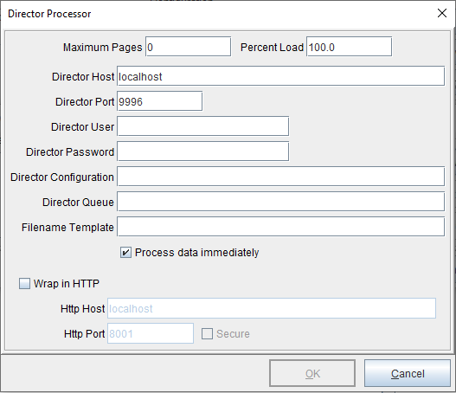Viewport: 456px width, 393px height.
Task: Focus the Filename Template field
Action: pyautogui.click(x=280, y=226)
